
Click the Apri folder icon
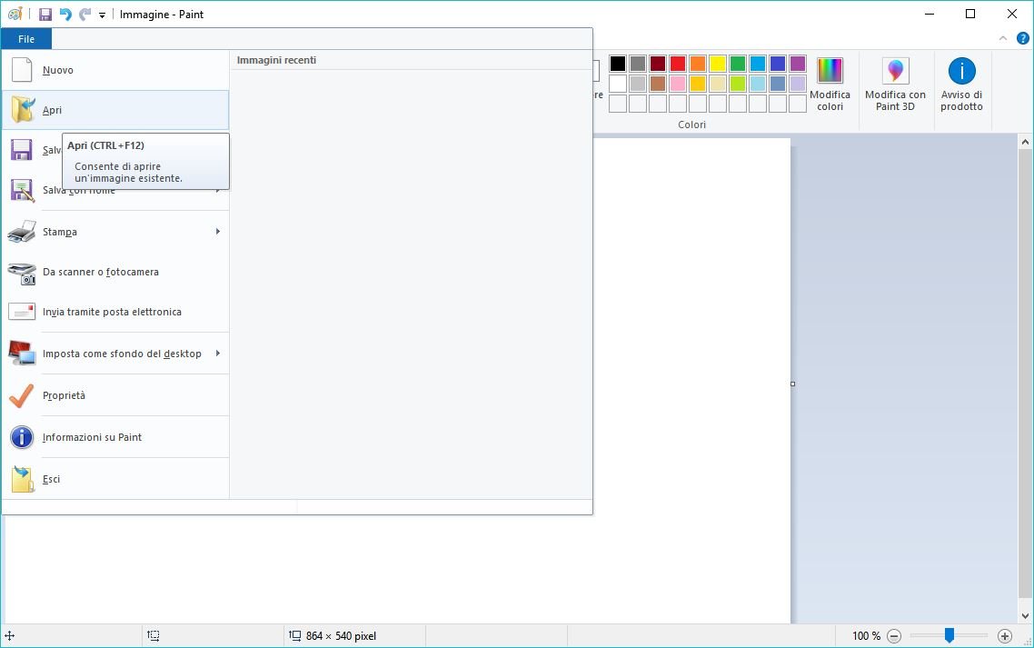(22, 110)
